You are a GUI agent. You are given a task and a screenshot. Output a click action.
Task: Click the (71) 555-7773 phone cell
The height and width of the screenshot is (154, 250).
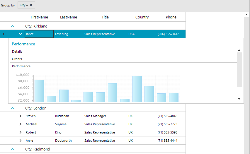coord(171,124)
